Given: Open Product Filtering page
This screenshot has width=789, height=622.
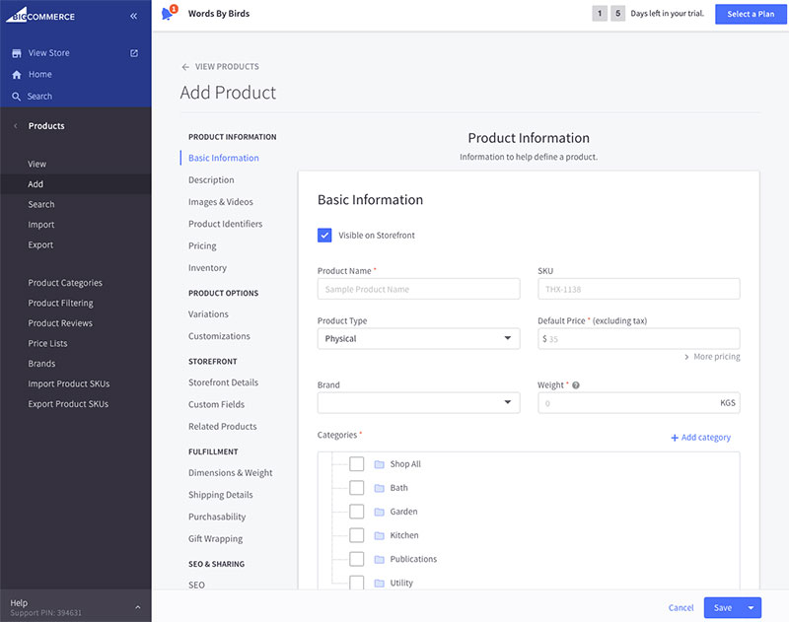Looking at the screenshot, I should pyautogui.click(x=60, y=304).
